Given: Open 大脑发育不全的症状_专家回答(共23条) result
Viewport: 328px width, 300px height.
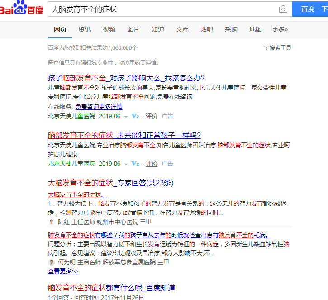Looking at the screenshot, I should (111, 183).
